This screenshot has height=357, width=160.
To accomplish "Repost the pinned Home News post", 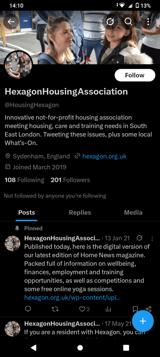I will [x=55, y=309].
